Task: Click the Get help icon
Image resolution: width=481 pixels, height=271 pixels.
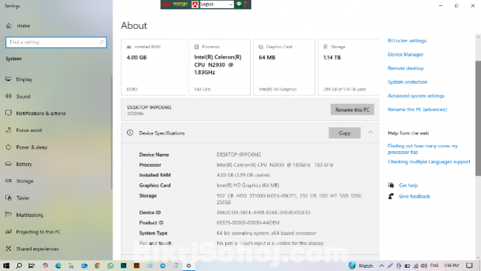Action: tap(391, 185)
